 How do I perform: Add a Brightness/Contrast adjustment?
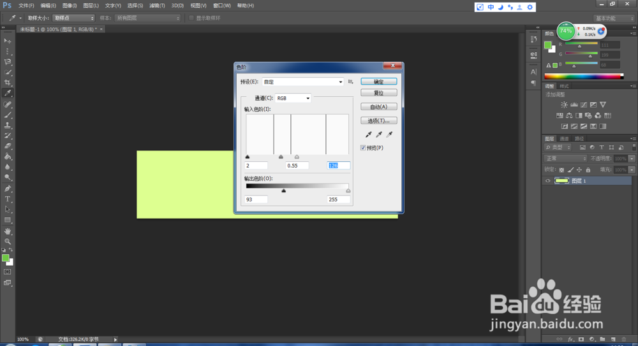(x=565, y=105)
